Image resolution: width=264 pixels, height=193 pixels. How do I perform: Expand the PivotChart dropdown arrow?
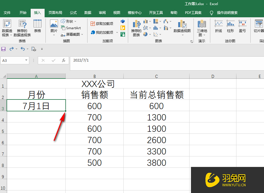(183, 35)
